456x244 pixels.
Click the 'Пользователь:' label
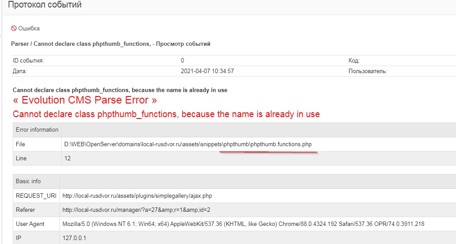(x=368, y=71)
